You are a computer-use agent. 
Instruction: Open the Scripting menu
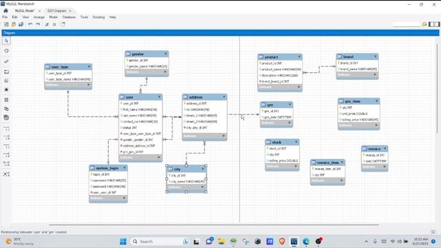tap(99, 17)
